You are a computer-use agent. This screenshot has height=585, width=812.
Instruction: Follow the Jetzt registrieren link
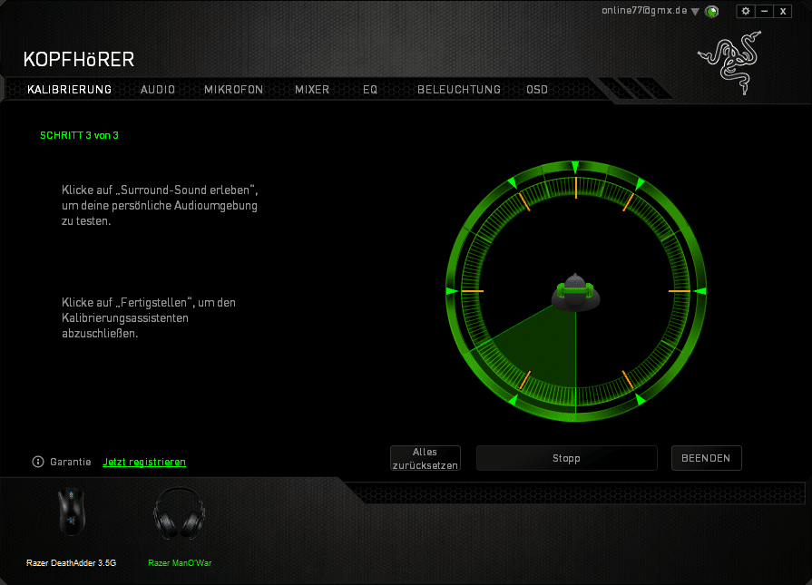click(144, 462)
